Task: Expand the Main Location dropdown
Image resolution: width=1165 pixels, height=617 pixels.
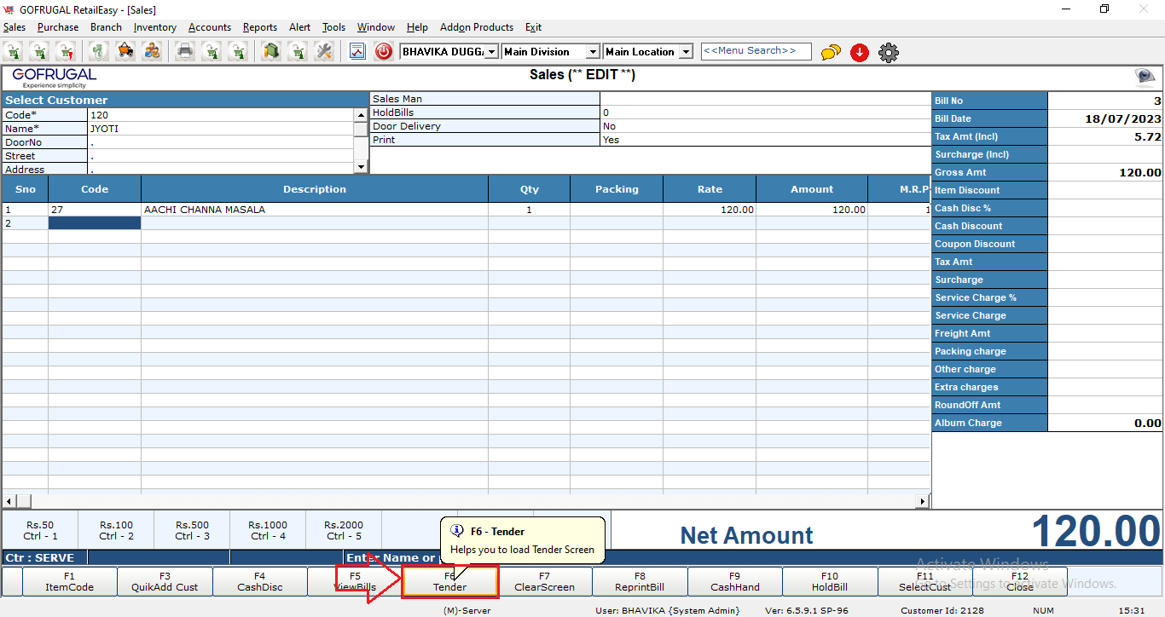Action: tap(686, 52)
